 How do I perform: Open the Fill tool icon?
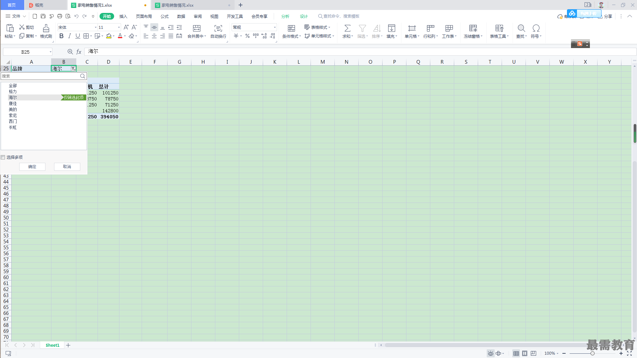coord(391,29)
